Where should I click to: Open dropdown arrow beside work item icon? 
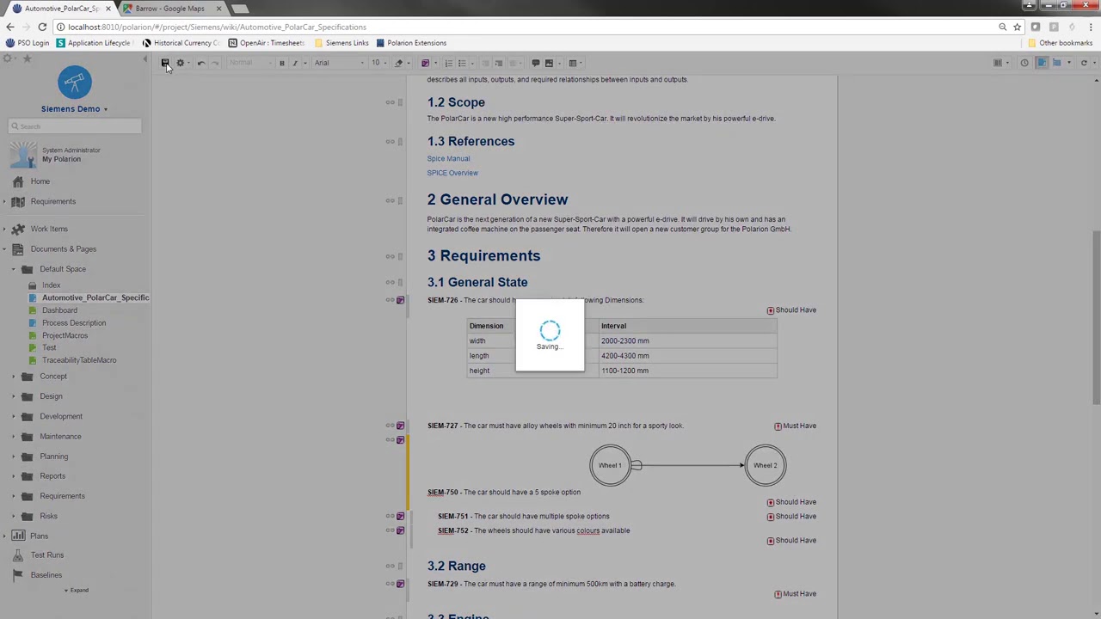point(434,63)
